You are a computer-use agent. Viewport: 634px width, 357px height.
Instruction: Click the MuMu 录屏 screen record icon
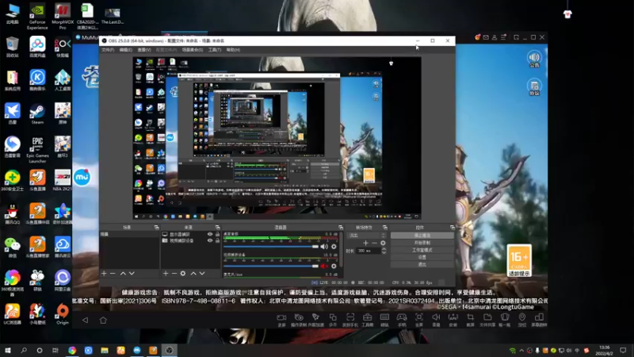281,320
